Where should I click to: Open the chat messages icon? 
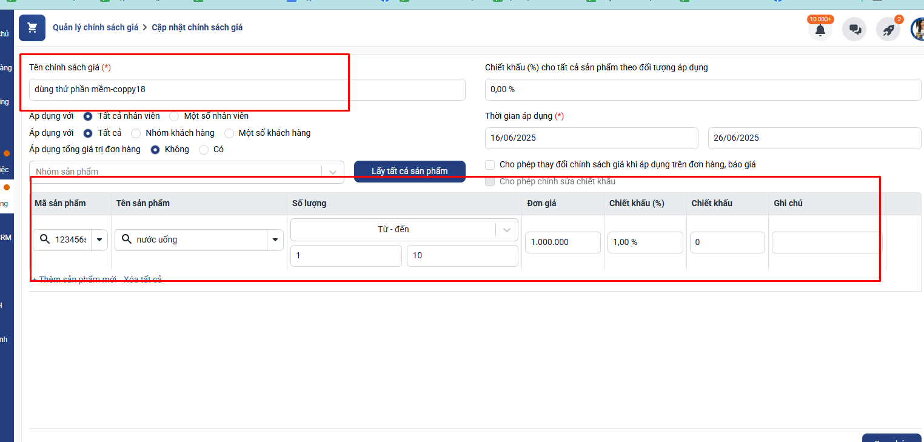click(854, 30)
